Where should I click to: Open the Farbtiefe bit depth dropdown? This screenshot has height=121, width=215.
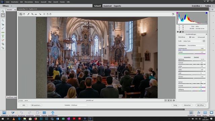pyautogui.click(x=79, y=105)
